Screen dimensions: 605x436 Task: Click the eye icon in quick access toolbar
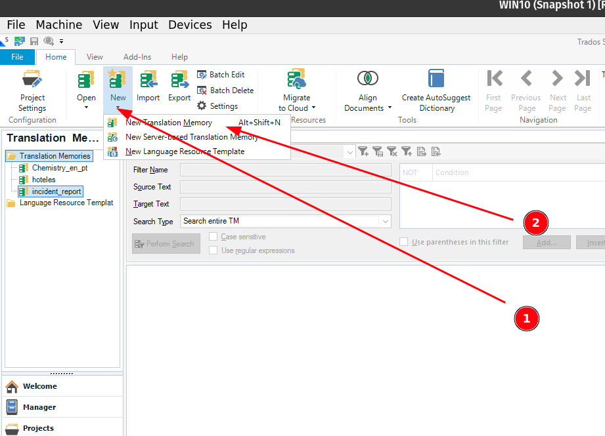pos(49,41)
